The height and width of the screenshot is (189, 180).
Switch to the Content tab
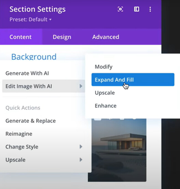[20, 37]
